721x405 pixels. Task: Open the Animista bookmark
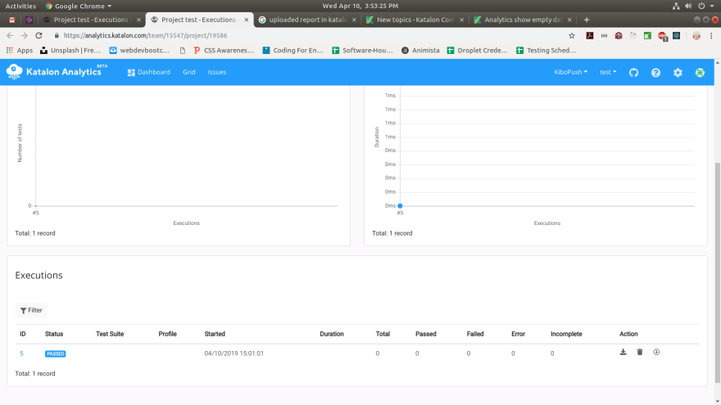pos(421,51)
